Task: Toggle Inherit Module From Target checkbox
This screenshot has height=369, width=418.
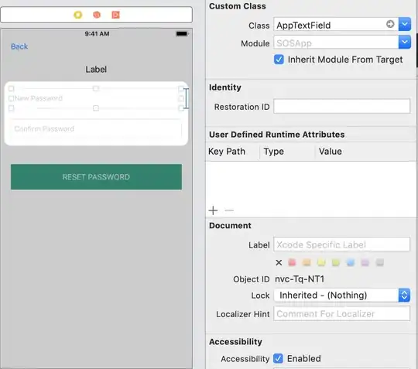Action: (279, 60)
